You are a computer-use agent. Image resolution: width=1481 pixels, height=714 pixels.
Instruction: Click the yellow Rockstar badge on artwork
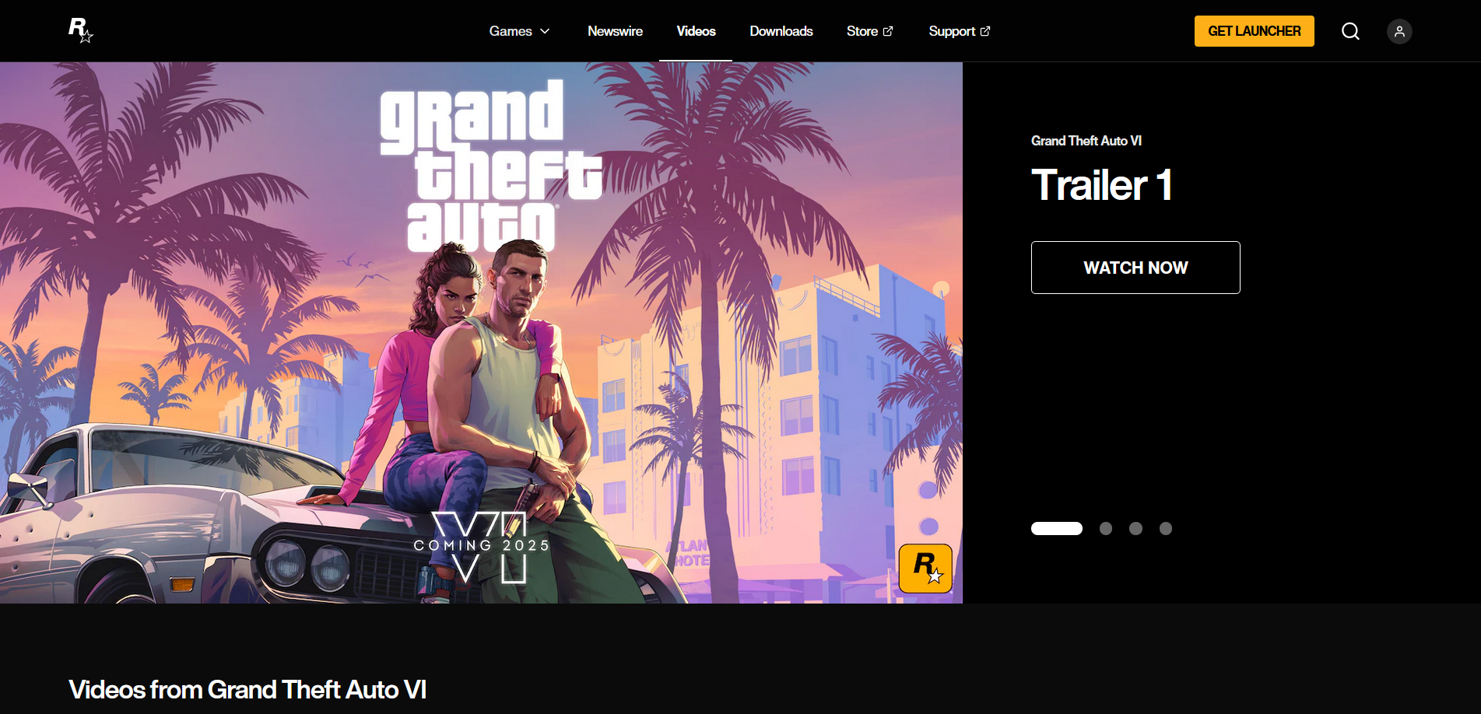pos(925,569)
